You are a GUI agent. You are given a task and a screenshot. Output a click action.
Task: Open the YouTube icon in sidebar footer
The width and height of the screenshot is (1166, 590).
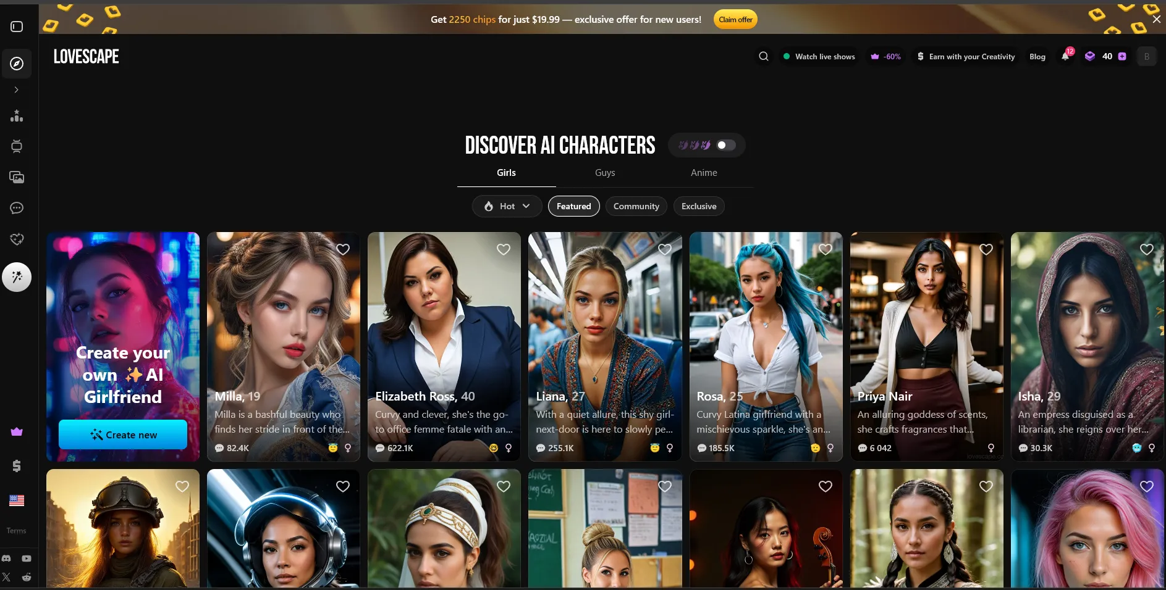coord(27,559)
